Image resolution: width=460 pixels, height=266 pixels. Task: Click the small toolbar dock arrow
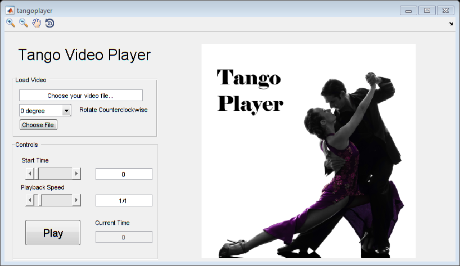[450, 24]
